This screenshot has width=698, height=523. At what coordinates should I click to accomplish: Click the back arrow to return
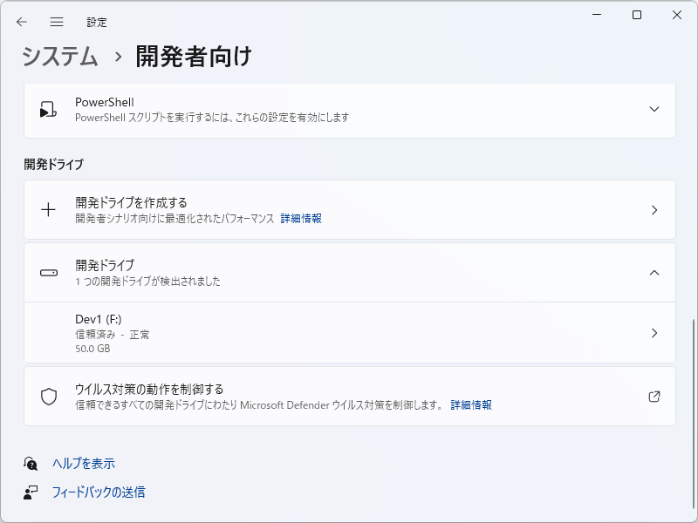(21, 22)
